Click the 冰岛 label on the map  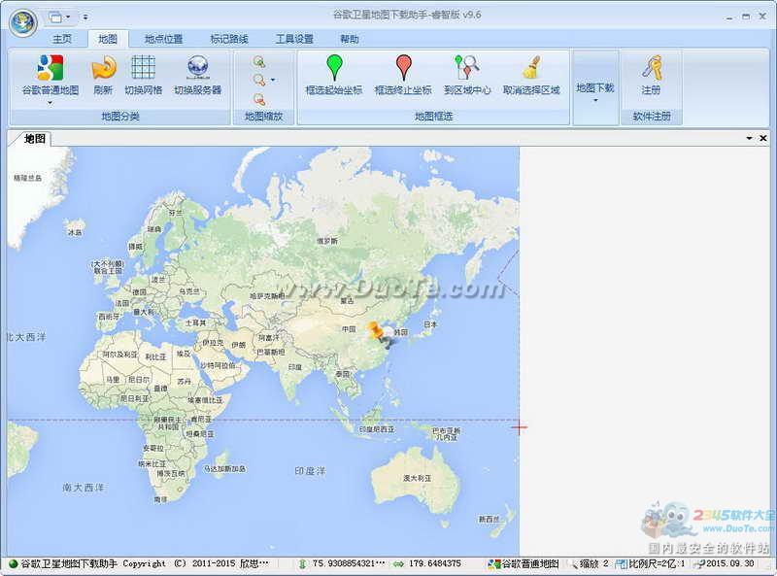[x=75, y=232]
